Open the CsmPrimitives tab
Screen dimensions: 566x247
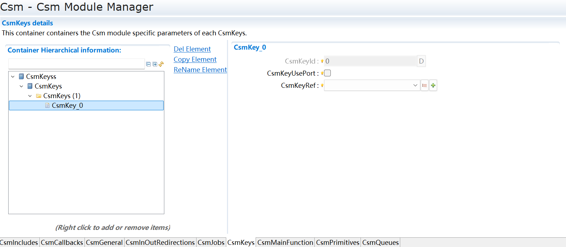coord(337,242)
